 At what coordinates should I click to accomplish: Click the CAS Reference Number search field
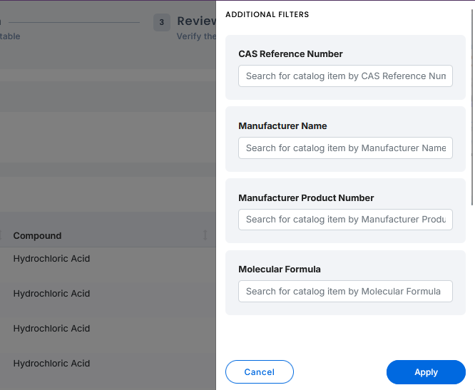click(345, 76)
